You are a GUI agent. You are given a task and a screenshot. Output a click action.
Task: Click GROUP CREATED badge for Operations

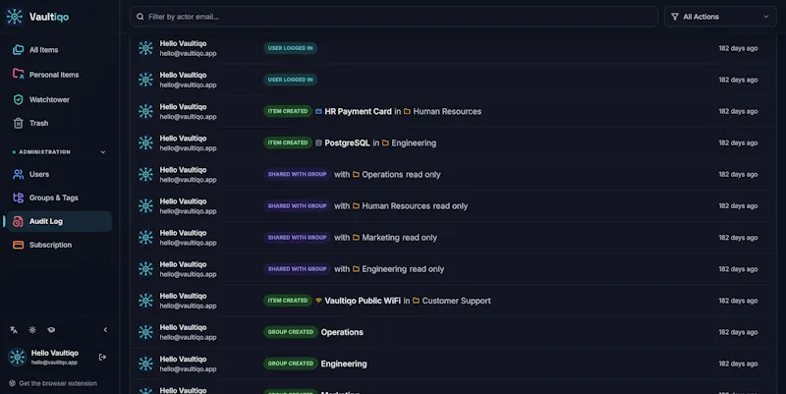click(x=291, y=332)
